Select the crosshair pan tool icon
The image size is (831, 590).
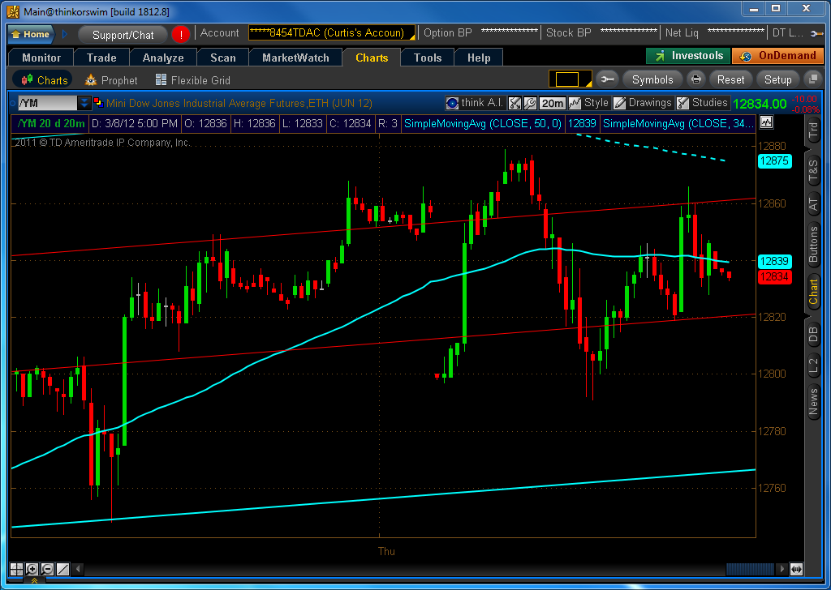16,570
